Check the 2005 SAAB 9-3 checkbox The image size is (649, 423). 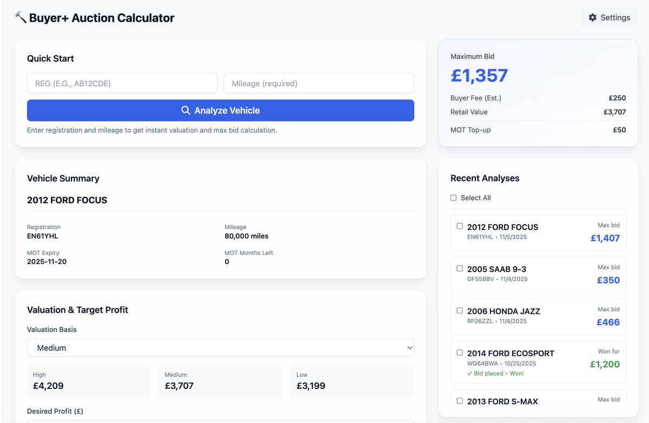(x=460, y=268)
